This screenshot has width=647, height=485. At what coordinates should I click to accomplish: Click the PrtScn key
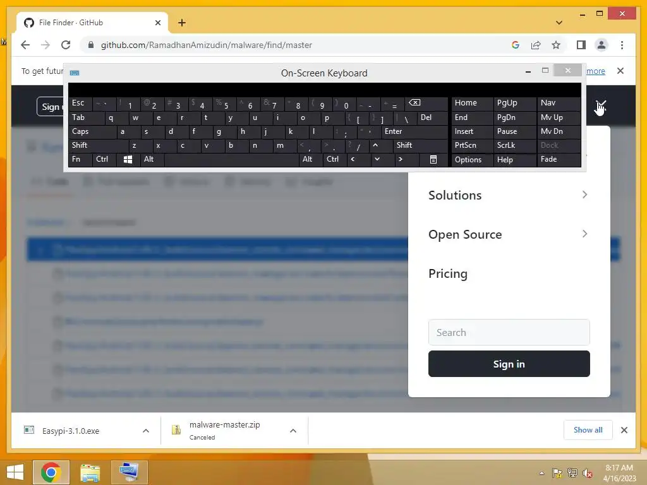click(x=472, y=145)
